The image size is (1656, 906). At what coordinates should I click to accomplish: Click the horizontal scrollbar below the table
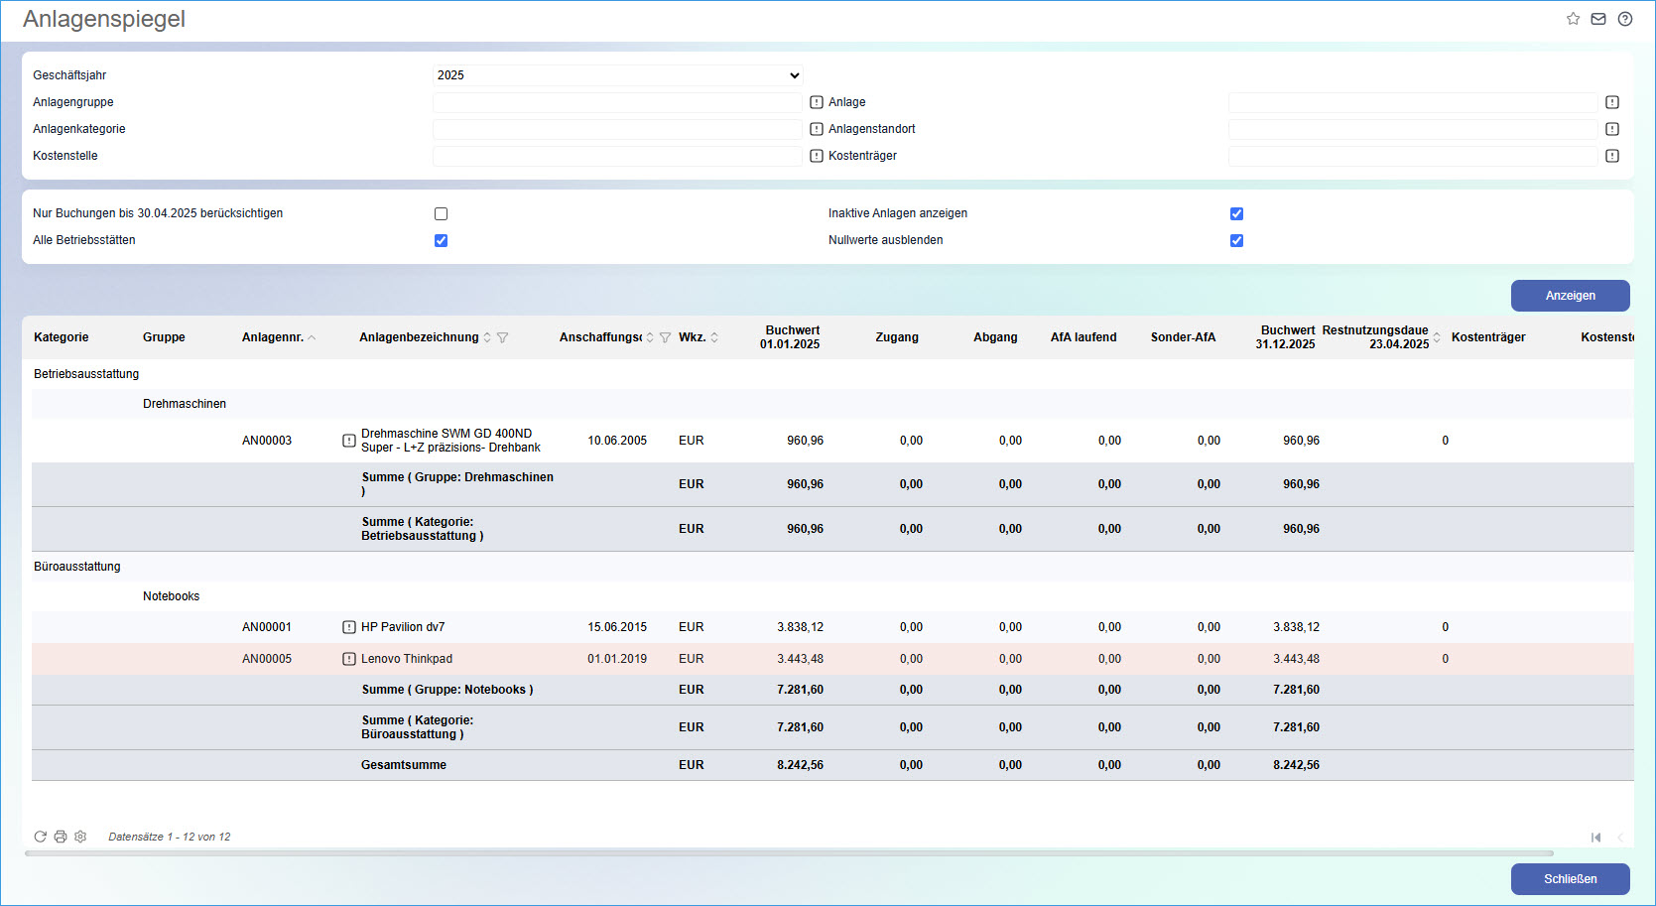[x=789, y=853]
